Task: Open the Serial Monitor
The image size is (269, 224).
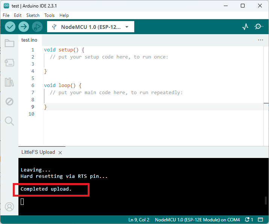Action: coord(258,27)
